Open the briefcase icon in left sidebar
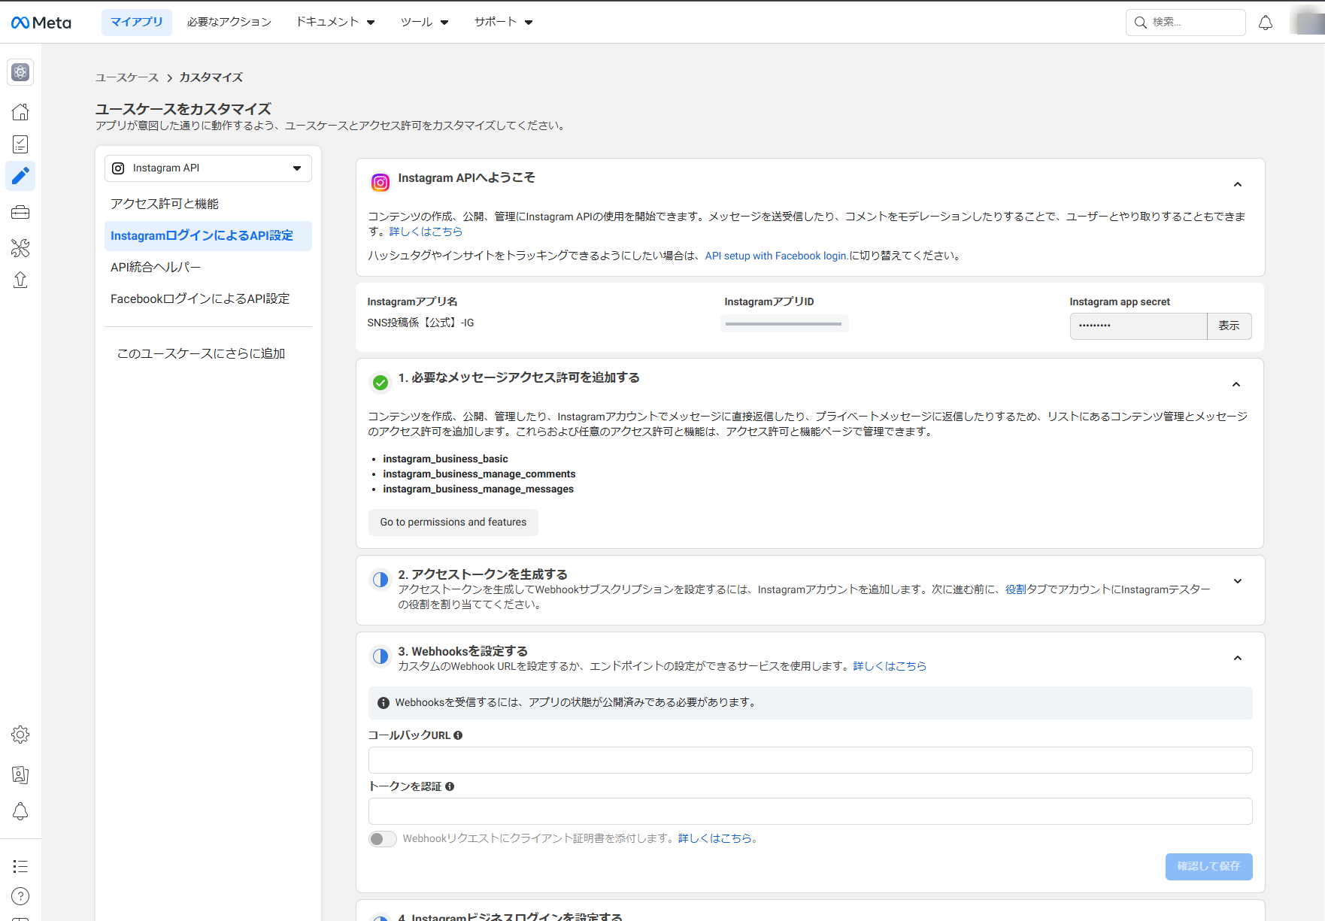1325x921 pixels. click(20, 212)
